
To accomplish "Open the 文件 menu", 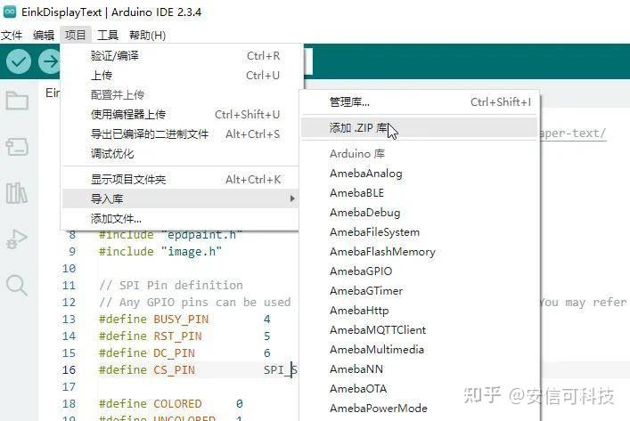I will tap(12, 36).
